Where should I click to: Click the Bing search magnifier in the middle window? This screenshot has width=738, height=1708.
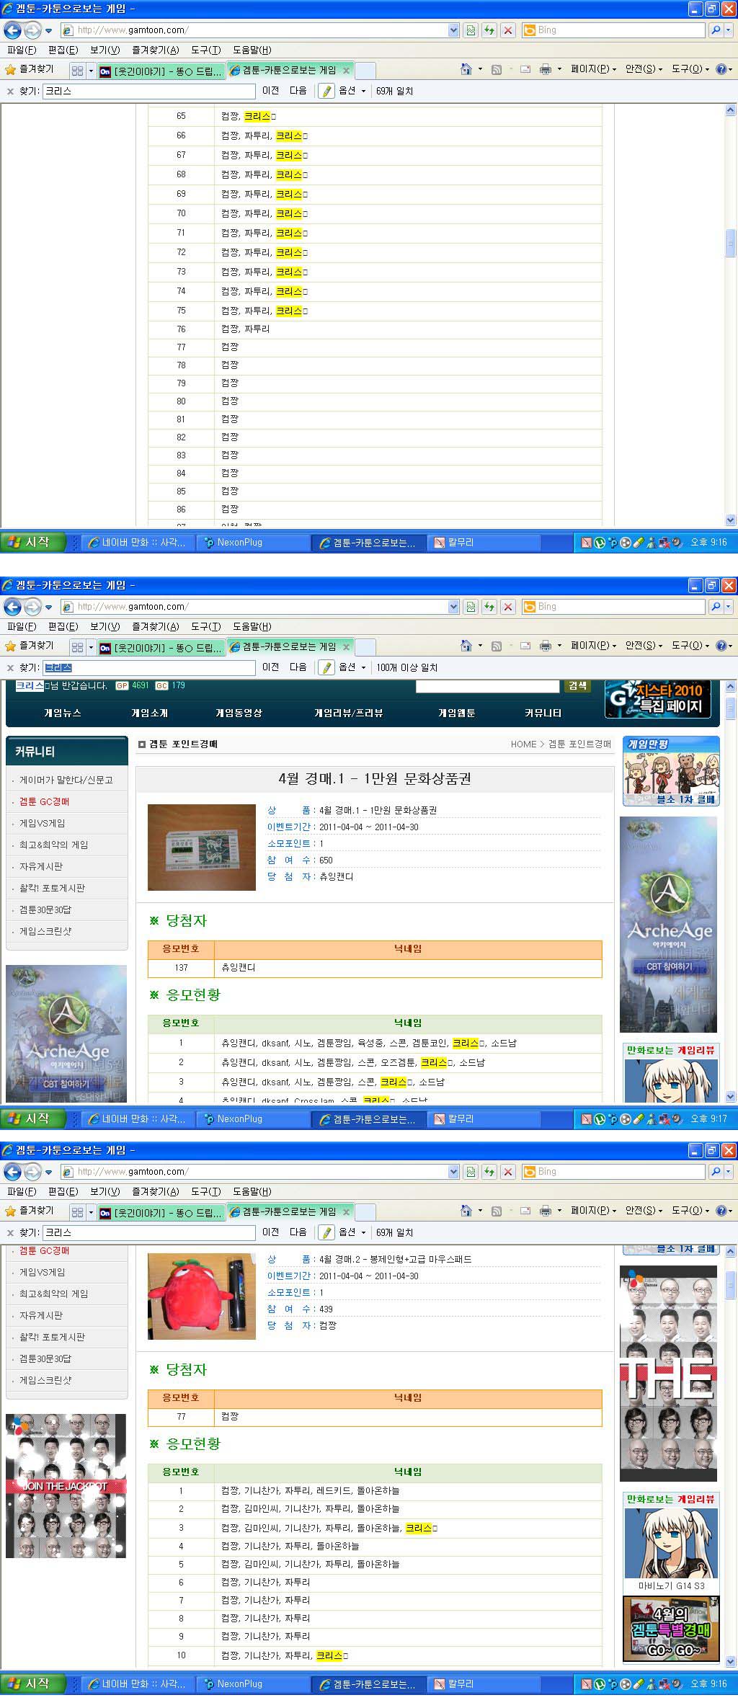[x=716, y=607]
